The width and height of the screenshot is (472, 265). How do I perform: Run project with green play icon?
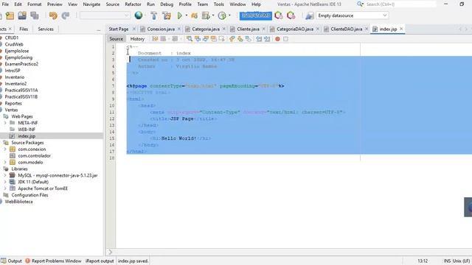pyautogui.click(x=180, y=15)
